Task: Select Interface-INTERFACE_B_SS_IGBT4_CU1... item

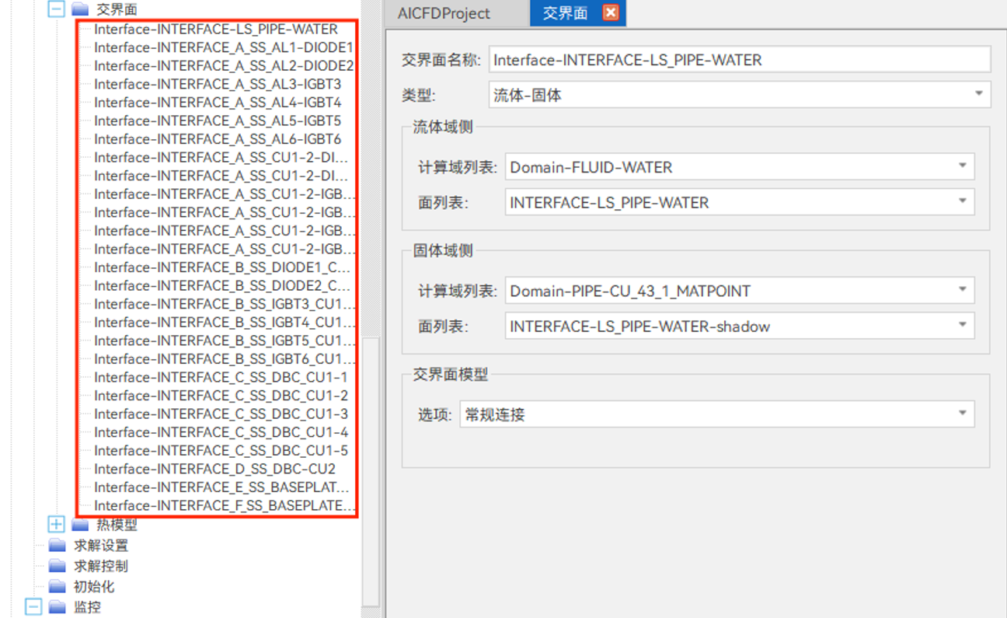Action: click(225, 322)
